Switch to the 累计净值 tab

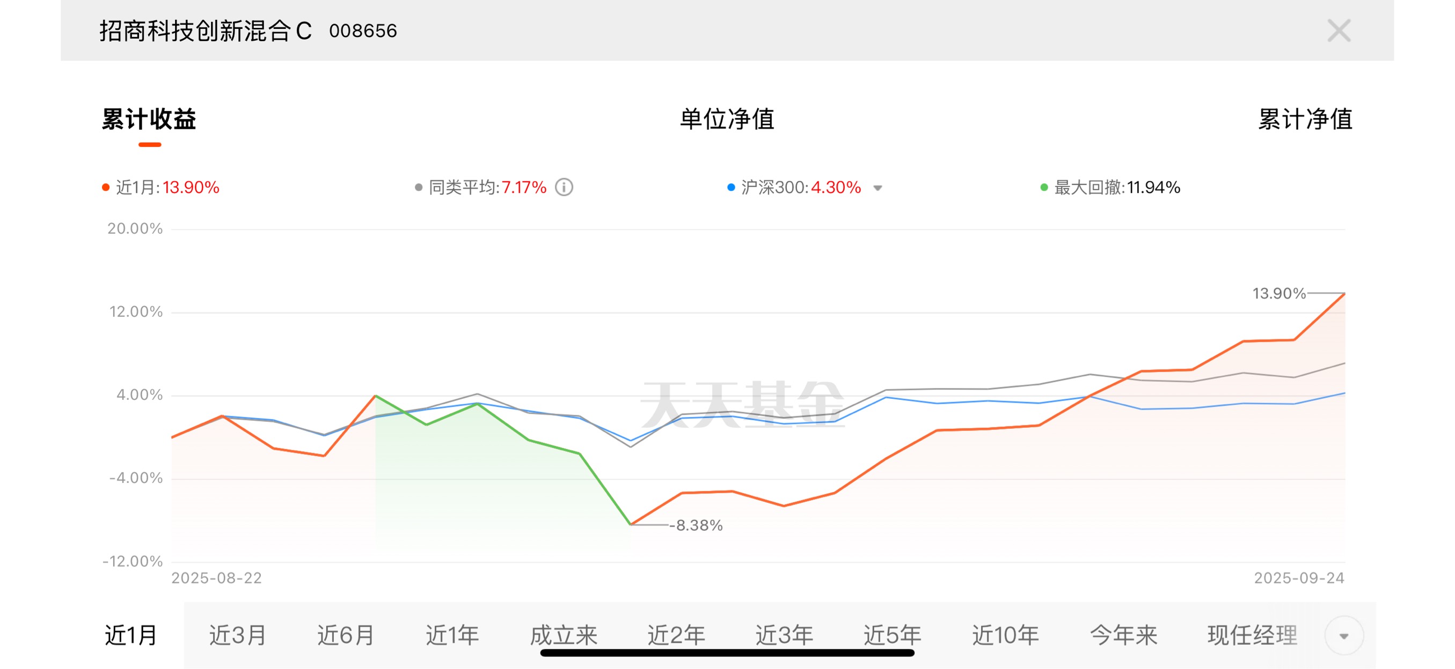(x=1305, y=119)
